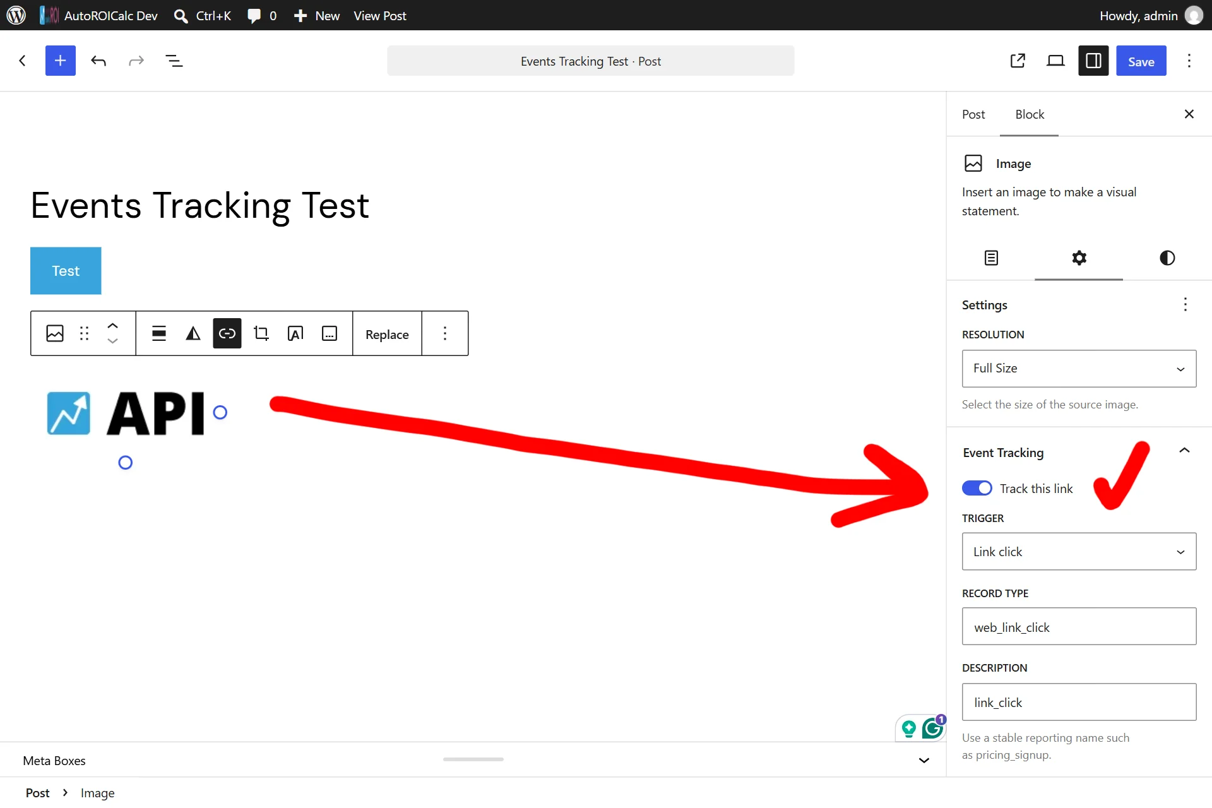
Task: Disable the Track this link toggle
Action: [x=977, y=489]
